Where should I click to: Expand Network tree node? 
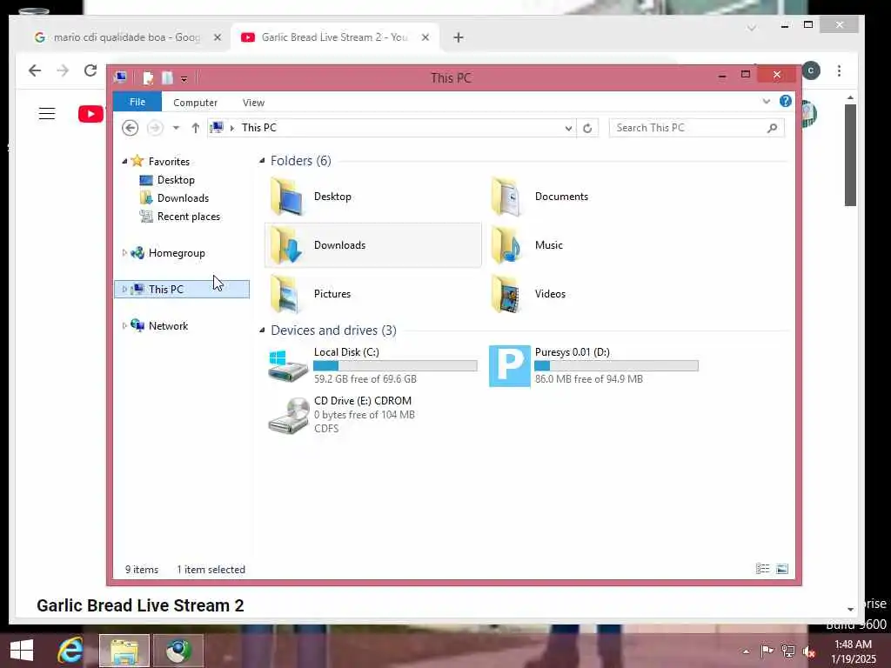[124, 325]
